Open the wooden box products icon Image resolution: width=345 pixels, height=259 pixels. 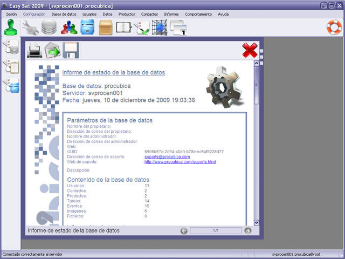click(106, 28)
